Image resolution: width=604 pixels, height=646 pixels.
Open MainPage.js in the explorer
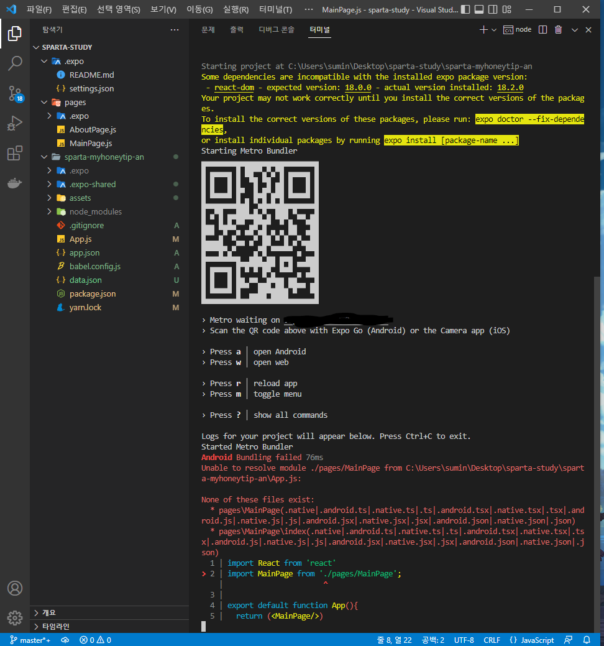pos(109,143)
